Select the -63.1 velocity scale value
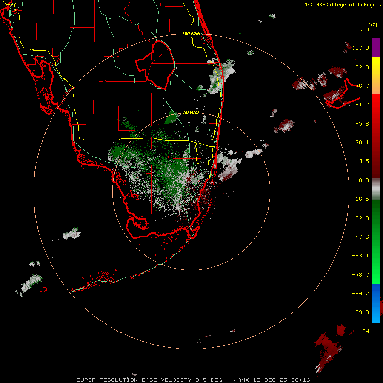 (x=360, y=256)
